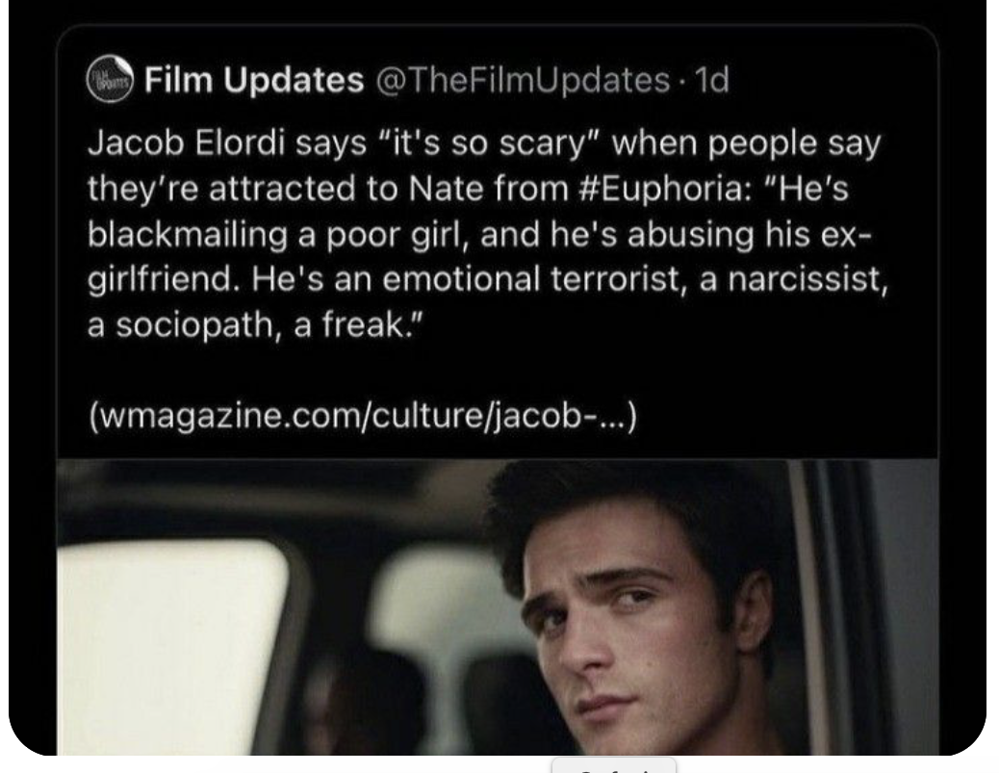Click the name Nate in the tweet text

[x=441, y=189]
